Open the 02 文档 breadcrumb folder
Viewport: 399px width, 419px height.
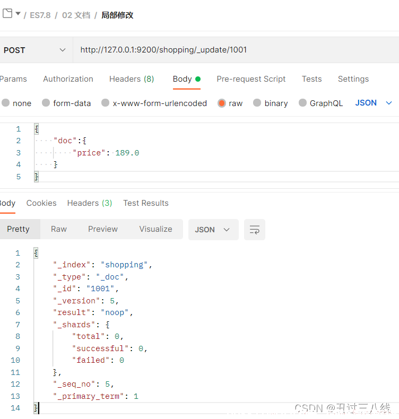(76, 15)
